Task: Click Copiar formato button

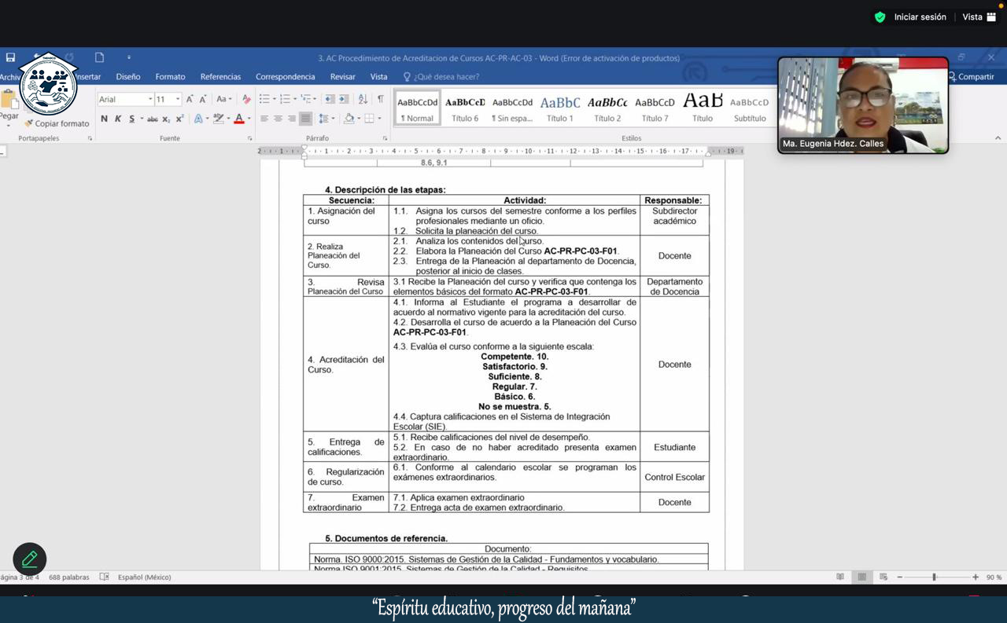Action: click(57, 123)
